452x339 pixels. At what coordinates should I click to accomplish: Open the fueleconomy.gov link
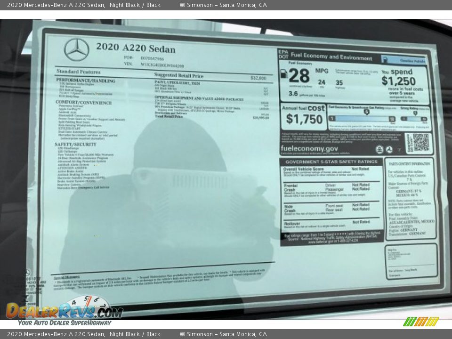click(309, 149)
